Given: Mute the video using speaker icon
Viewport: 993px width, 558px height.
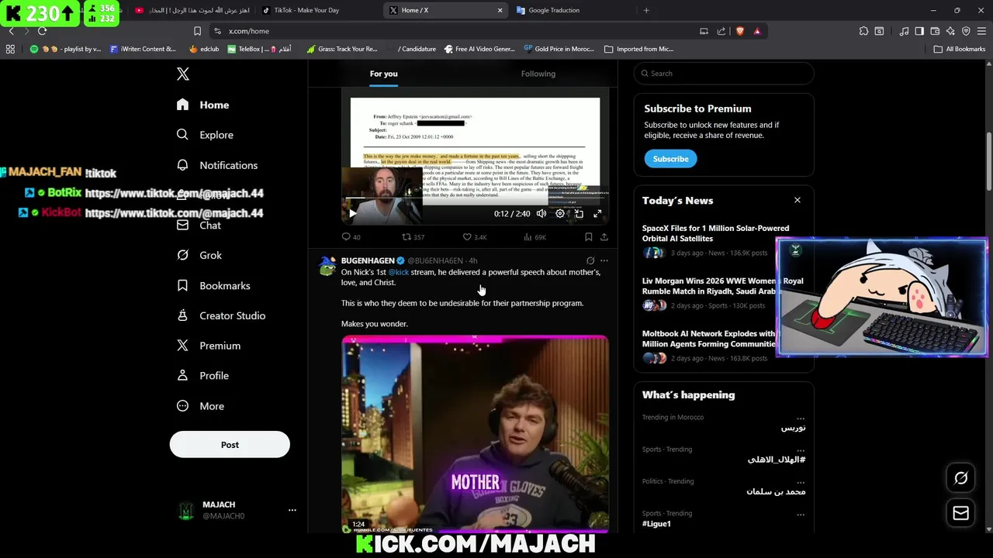Looking at the screenshot, I should coord(541,214).
